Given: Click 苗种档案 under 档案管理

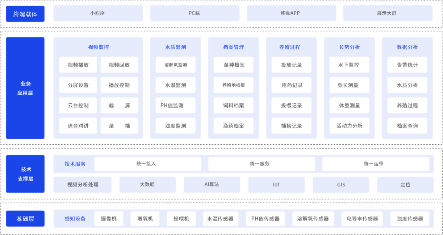Looking at the screenshot, I should coord(233,65).
